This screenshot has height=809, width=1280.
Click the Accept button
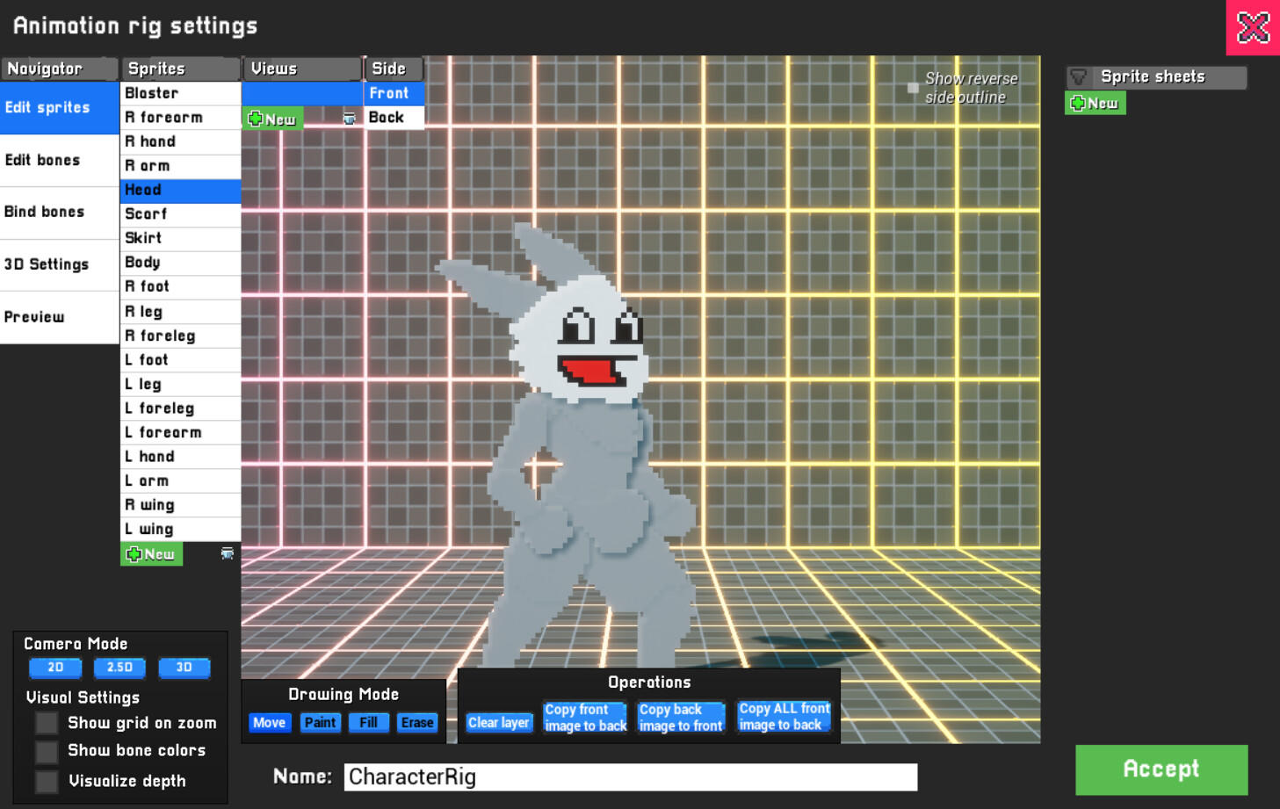point(1161,769)
